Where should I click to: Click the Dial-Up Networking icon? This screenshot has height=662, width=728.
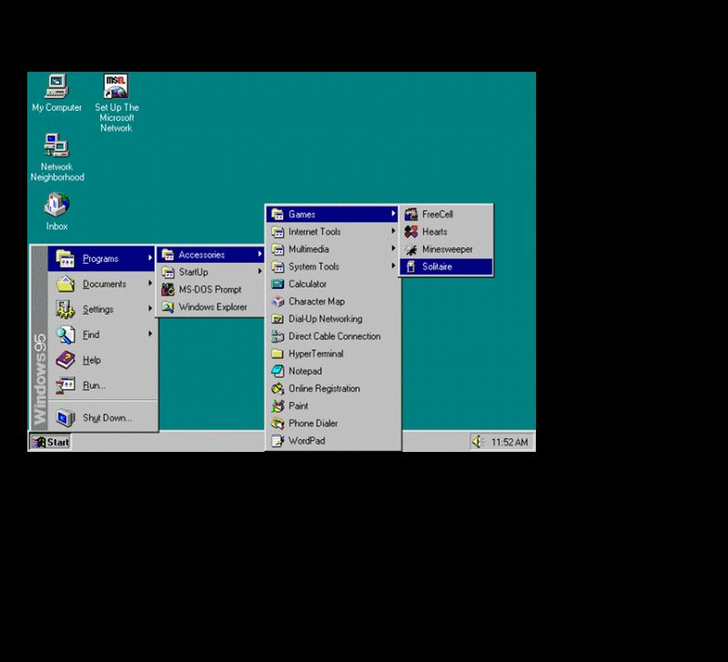[x=278, y=318]
